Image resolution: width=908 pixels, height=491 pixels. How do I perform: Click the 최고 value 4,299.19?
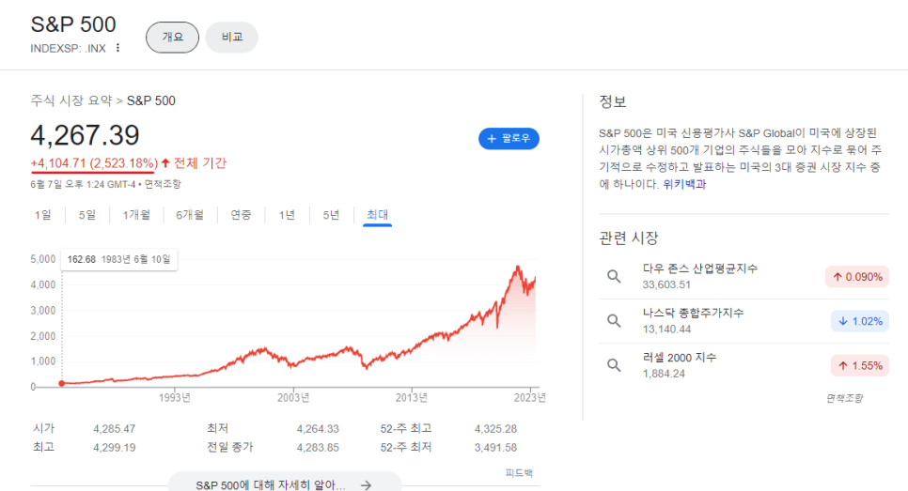pyautogui.click(x=114, y=448)
